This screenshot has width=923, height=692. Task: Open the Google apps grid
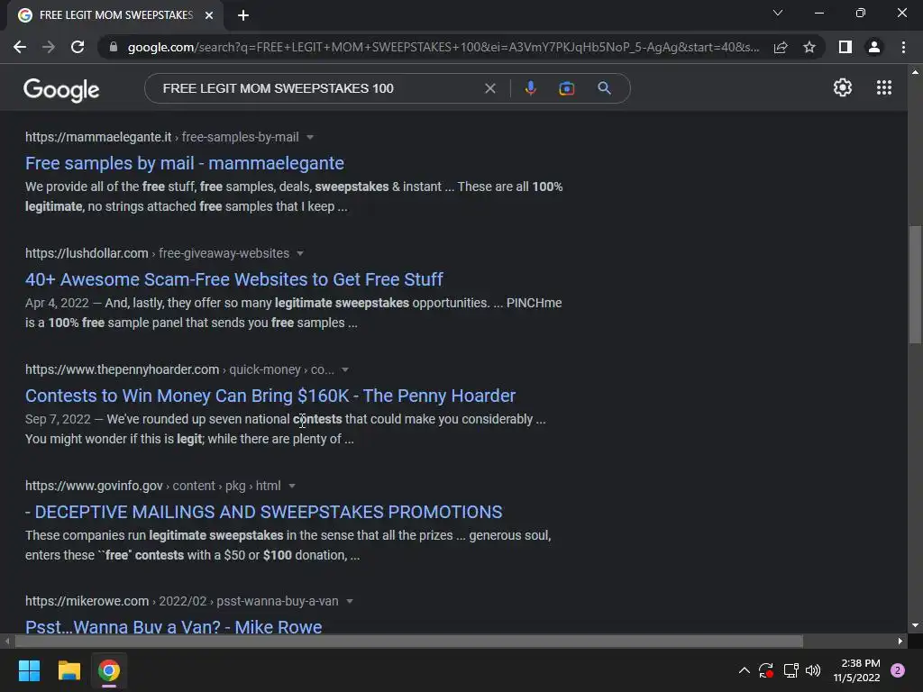(x=884, y=87)
